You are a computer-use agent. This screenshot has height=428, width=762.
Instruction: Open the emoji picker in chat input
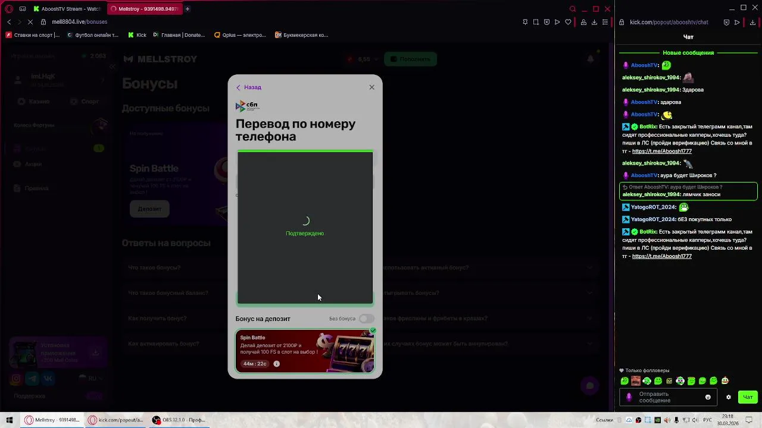708,397
